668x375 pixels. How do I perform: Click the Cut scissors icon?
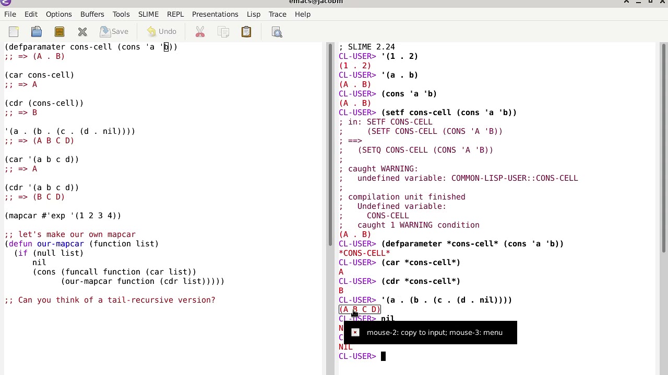[x=200, y=32]
